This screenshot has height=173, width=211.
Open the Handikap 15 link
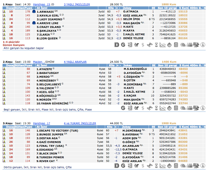(41, 5)
